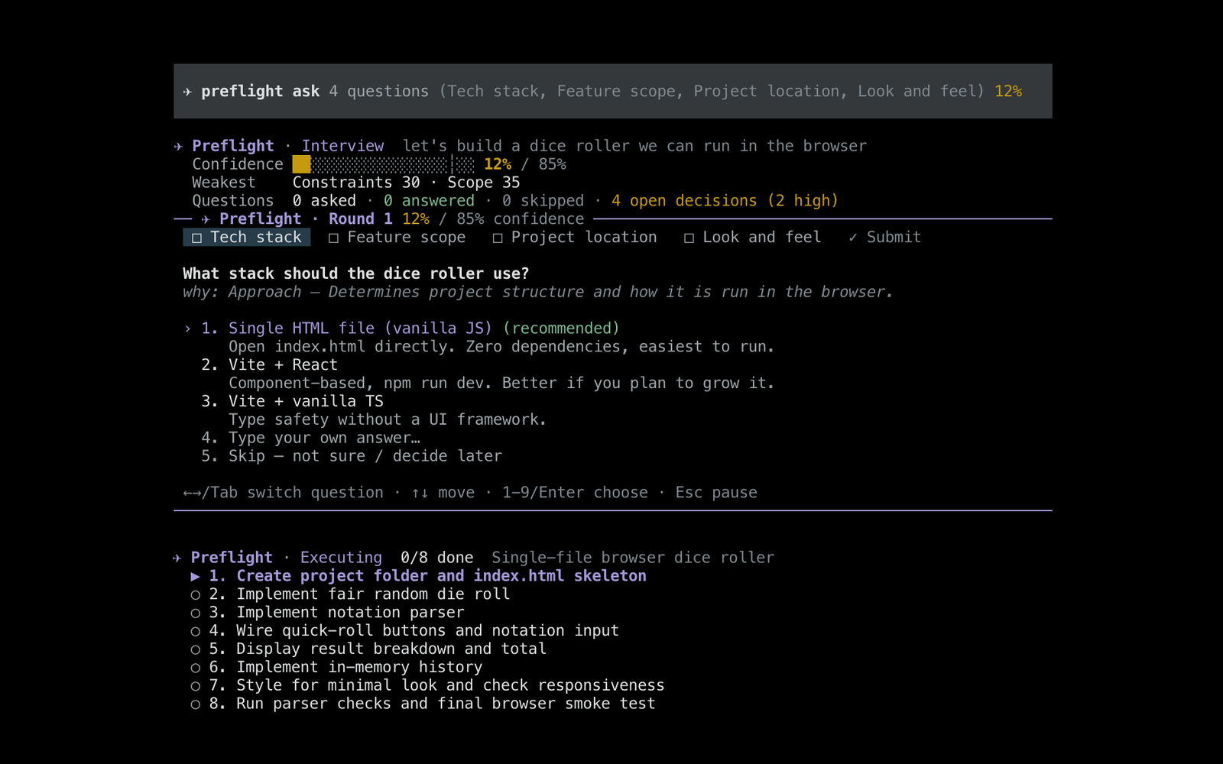The width and height of the screenshot is (1223, 764).
Task: Click the circle marker for 'Run parser checks'
Action: tap(196, 704)
